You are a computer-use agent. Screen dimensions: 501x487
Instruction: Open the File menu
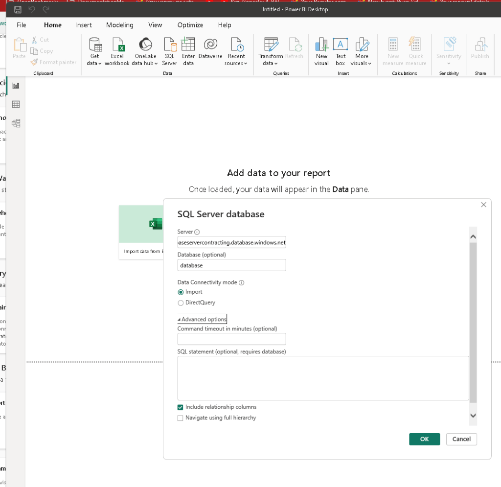coord(22,25)
